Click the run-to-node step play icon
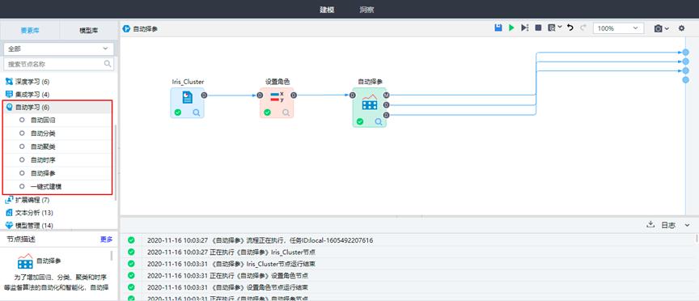This screenshot has width=699, height=301. pyautogui.click(x=525, y=28)
